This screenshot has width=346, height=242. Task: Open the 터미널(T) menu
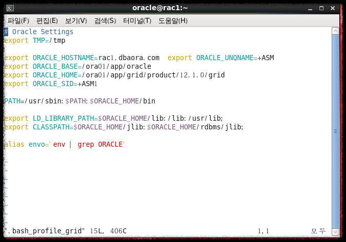coord(137,21)
